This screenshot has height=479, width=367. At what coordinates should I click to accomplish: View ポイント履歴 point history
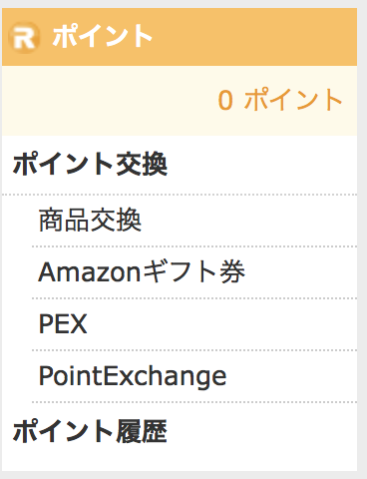tap(90, 431)
